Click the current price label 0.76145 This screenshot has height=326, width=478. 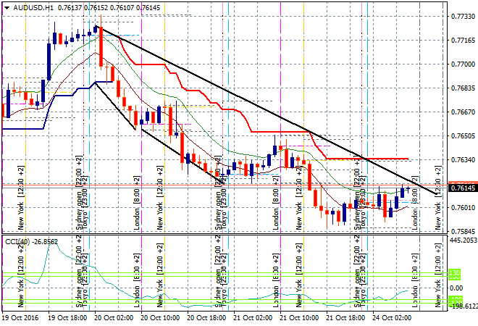[463, 188]
